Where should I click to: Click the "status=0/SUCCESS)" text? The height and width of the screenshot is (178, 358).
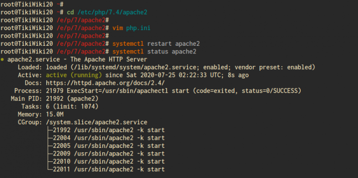click(x=272, y=91)
